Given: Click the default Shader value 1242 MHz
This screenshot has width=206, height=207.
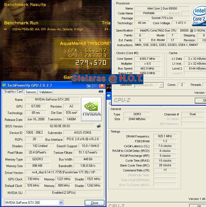Looking at the screenshot, I should (x=94, y=186).
